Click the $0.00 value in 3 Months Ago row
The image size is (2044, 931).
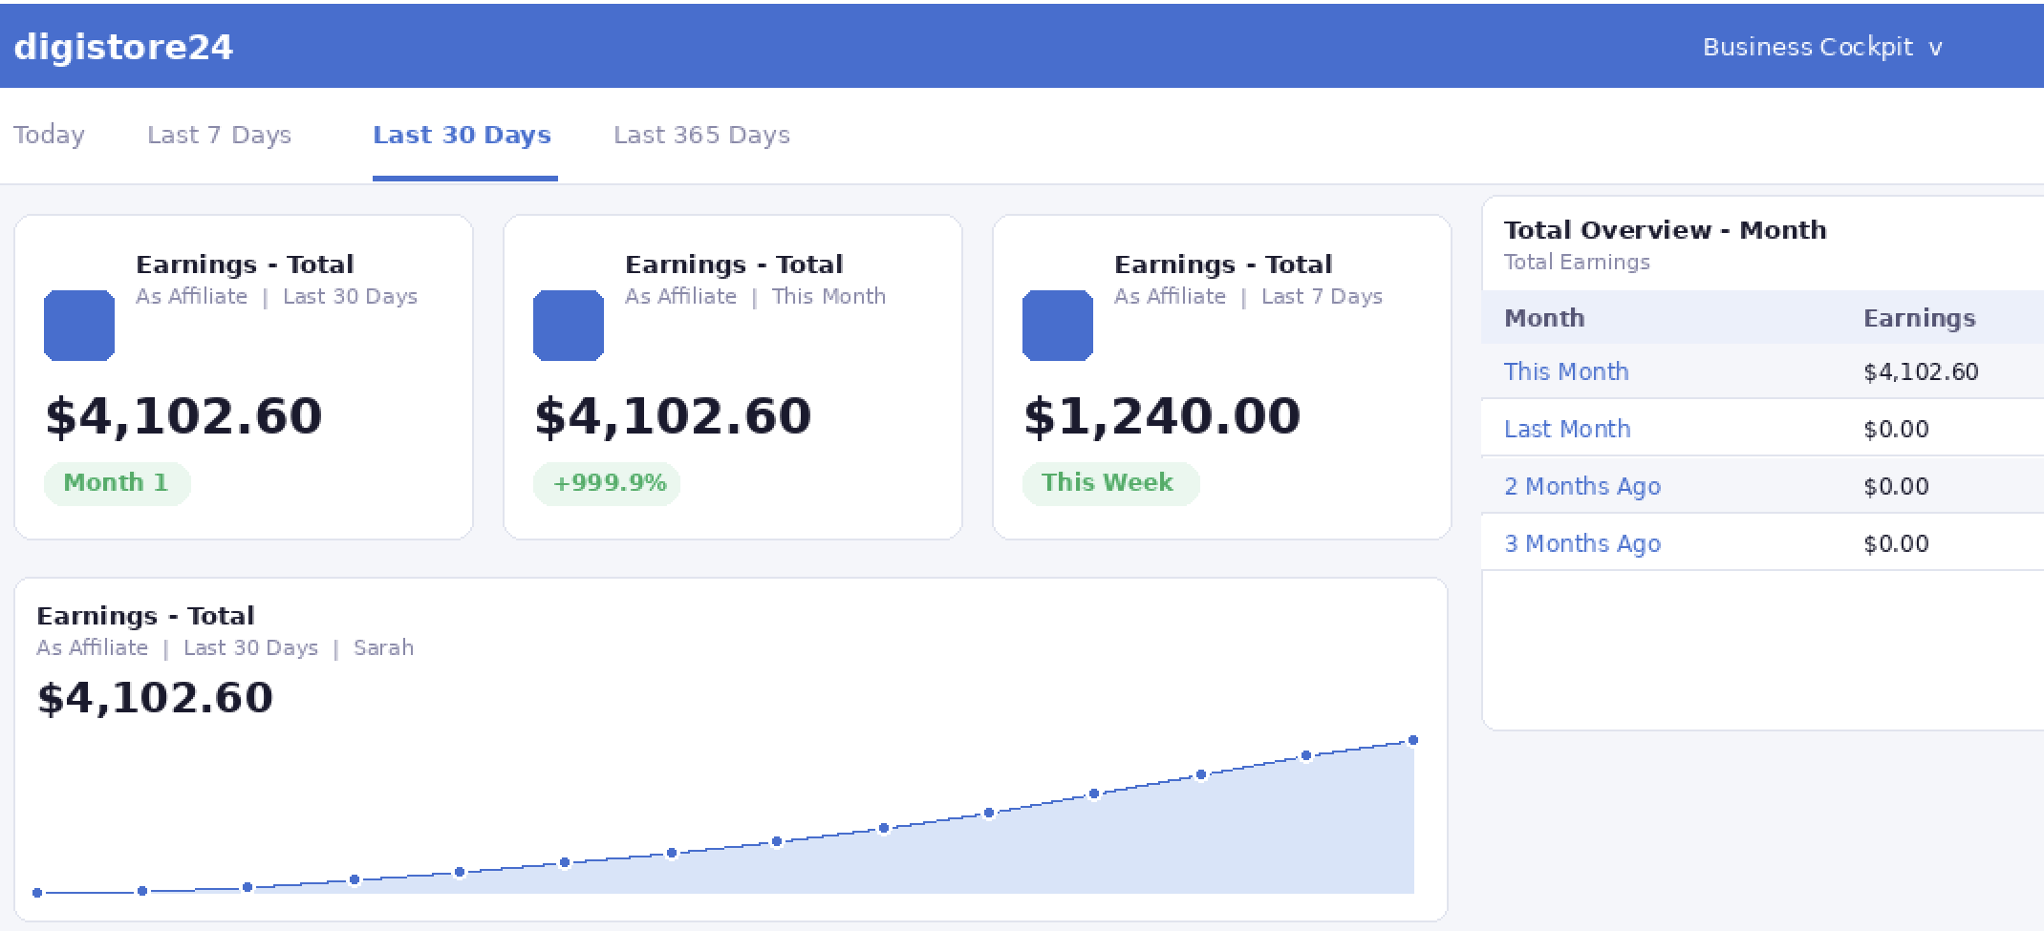(1896, 543)
